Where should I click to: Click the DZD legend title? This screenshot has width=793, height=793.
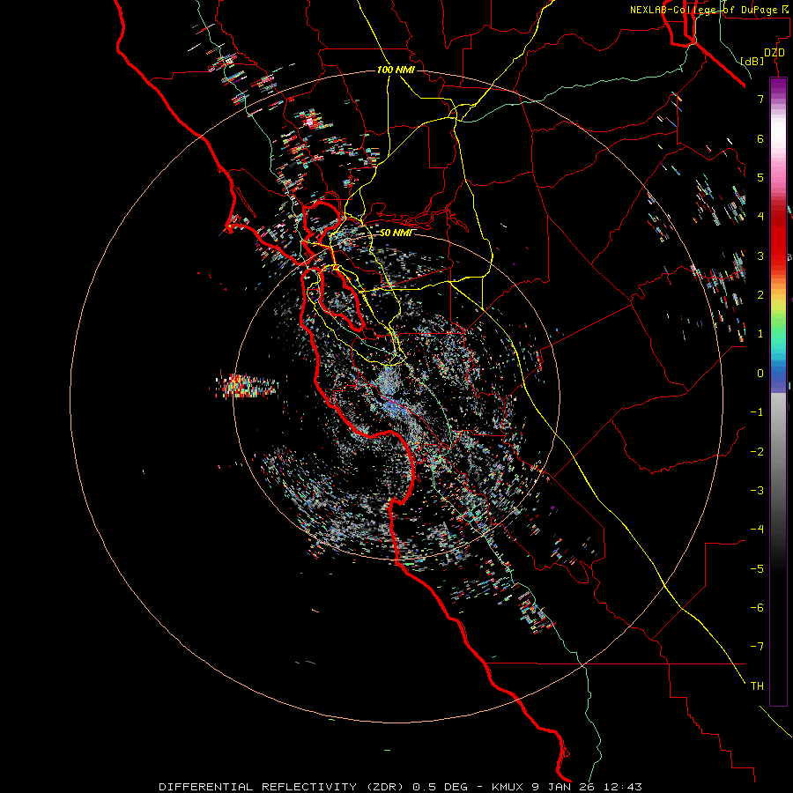coord(774,53)
